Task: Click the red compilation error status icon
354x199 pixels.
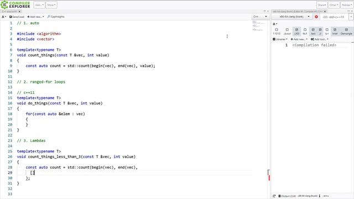Action: pos(316,17)
